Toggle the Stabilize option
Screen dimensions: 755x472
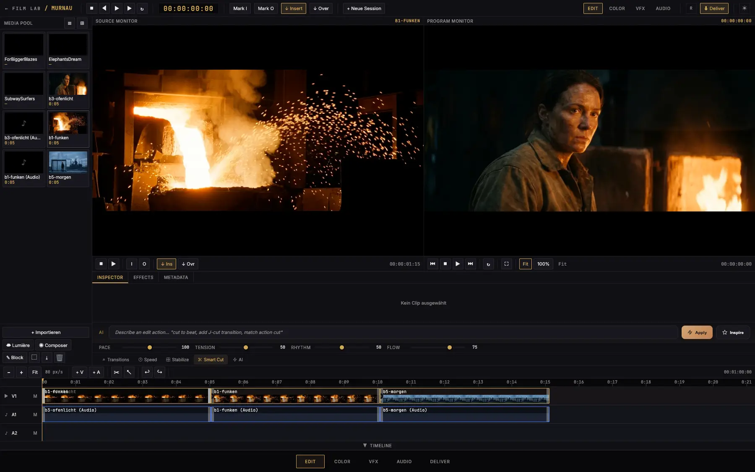177,360
